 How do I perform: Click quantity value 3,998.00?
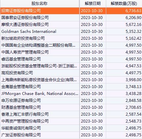(x=133, y=80)
